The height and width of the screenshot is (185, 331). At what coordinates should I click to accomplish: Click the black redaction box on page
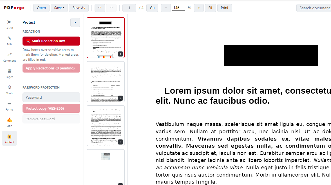(271, 56)
